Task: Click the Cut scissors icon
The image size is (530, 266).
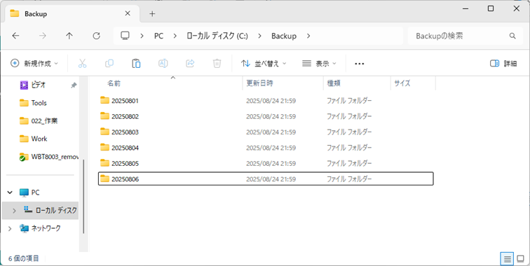Action: 83,64
